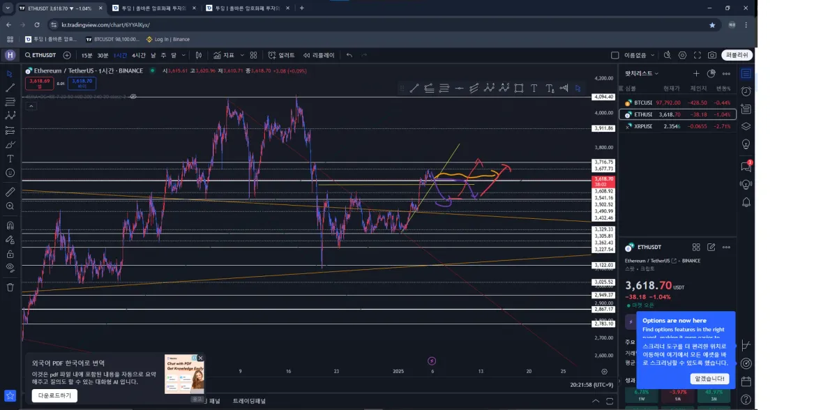Open the 지표 indicators menu

click(x=224, y=55)
